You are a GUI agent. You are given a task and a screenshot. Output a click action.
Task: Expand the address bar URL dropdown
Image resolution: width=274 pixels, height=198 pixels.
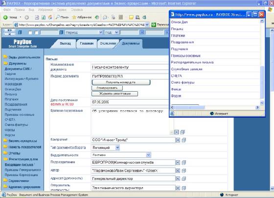147,25
